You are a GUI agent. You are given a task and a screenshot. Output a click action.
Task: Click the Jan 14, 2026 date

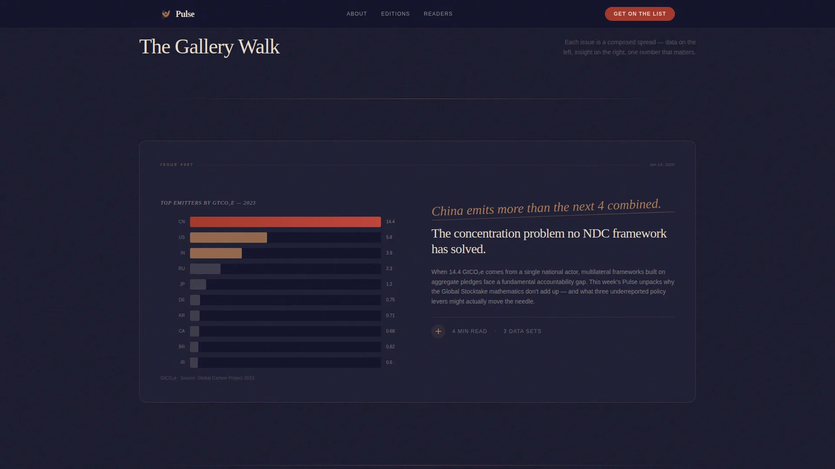[x=662, y=165]
